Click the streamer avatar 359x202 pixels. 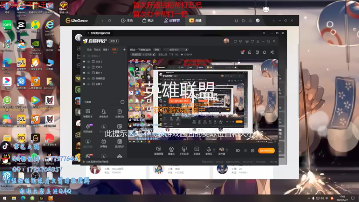226,41
